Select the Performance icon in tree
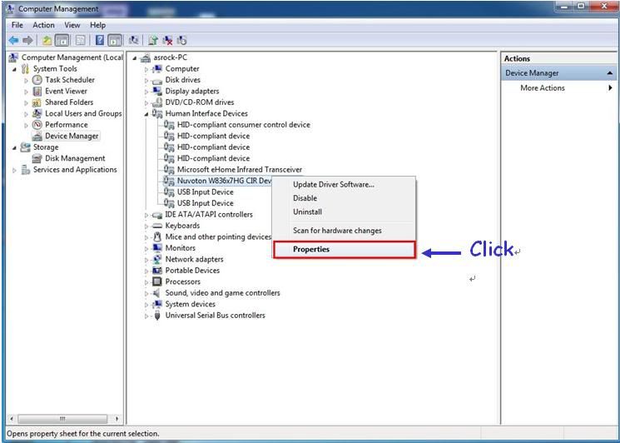The image size is (620, 443). 37,125
